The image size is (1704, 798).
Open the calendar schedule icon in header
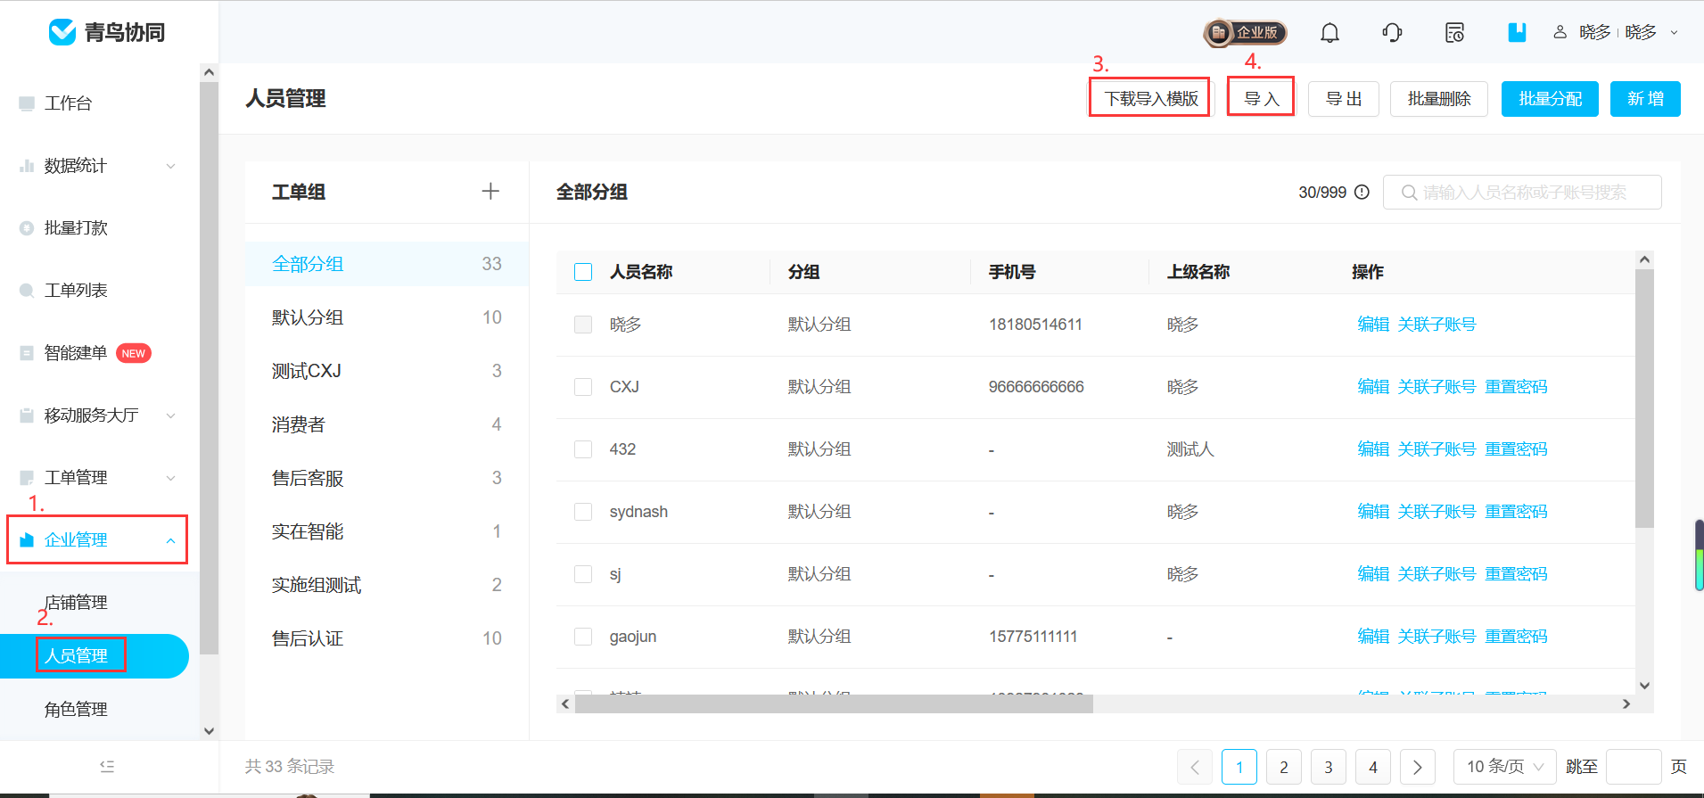pos(1454,33)
